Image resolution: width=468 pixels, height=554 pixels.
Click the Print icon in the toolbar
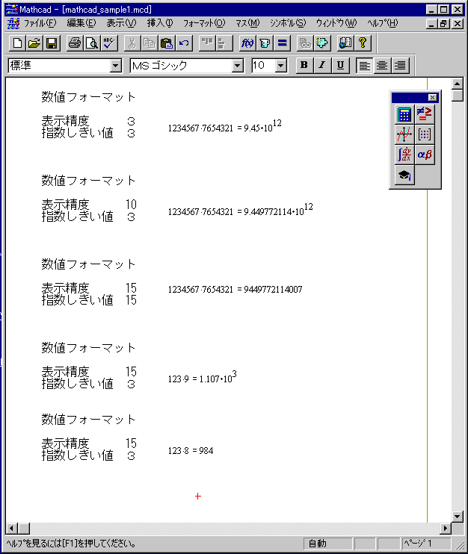point(75,43)
